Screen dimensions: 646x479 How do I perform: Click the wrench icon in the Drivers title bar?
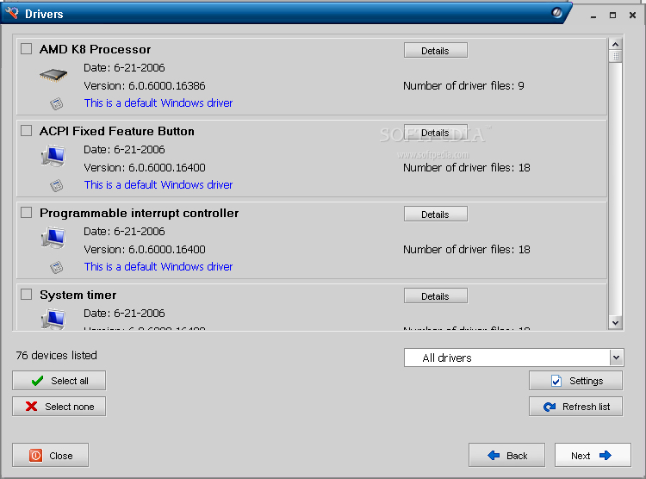[12, 13]
